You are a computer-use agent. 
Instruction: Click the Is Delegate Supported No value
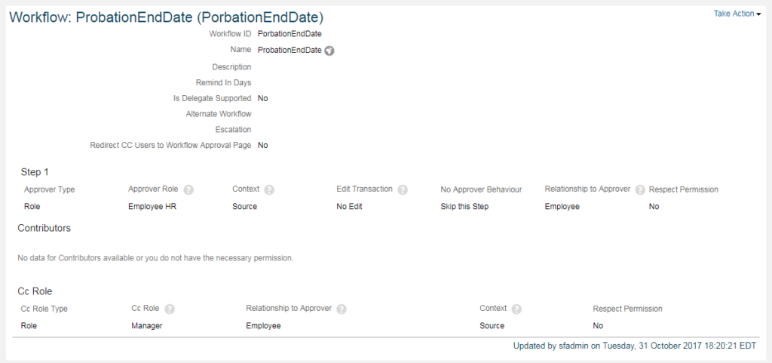(262, 98)
